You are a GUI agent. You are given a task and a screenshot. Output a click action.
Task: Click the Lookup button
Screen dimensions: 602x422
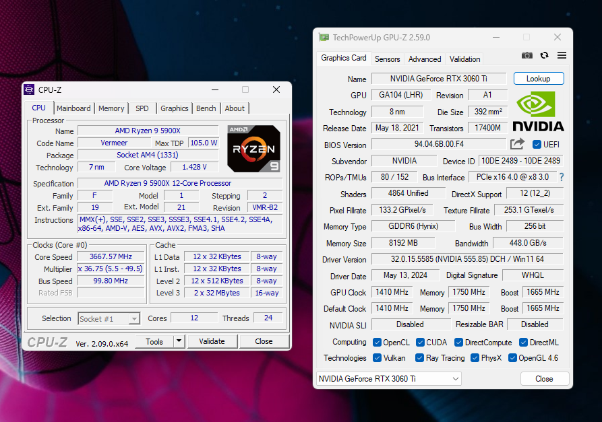tap(539, 79)
